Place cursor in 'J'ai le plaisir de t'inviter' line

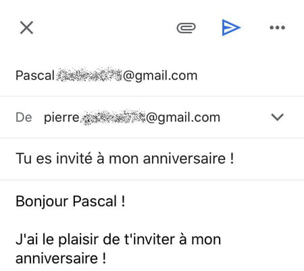[118, 239]
